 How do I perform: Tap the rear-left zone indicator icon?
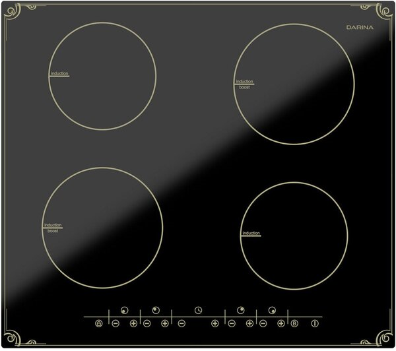[x=156, y=310]
